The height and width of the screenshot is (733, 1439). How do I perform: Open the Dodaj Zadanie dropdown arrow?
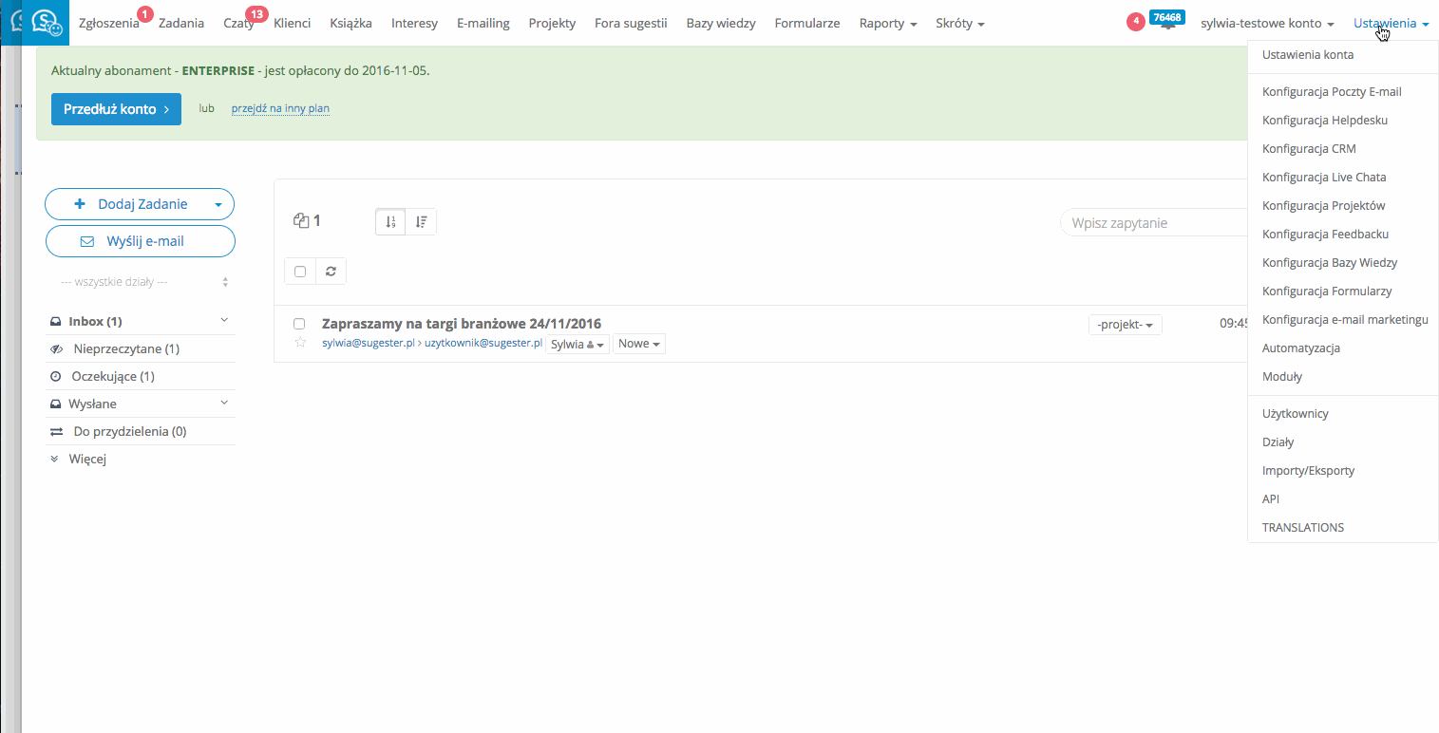(x=218, y=204)
